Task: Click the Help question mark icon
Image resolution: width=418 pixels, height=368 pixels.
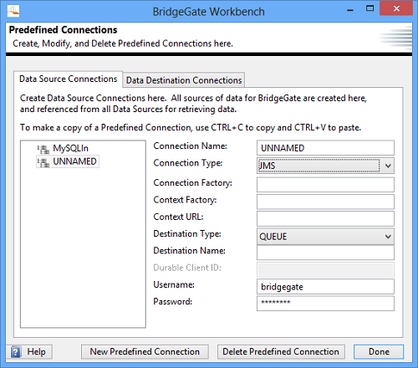Action: [16, 352]
